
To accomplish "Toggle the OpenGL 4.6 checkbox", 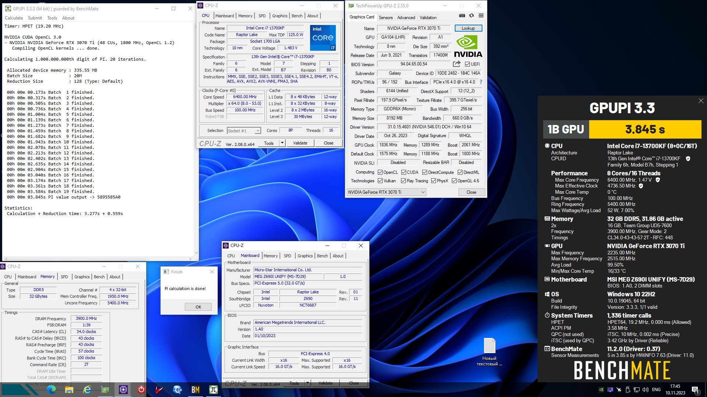I will pyautogui.click(x=454, y=181).
